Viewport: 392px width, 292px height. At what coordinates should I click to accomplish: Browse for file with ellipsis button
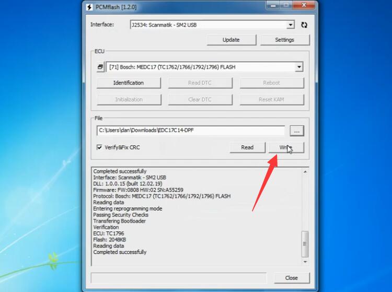click(297, 131)
